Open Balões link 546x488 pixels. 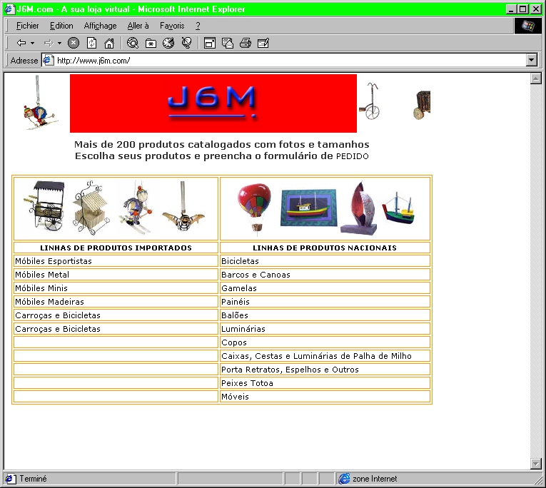point(235,315)
